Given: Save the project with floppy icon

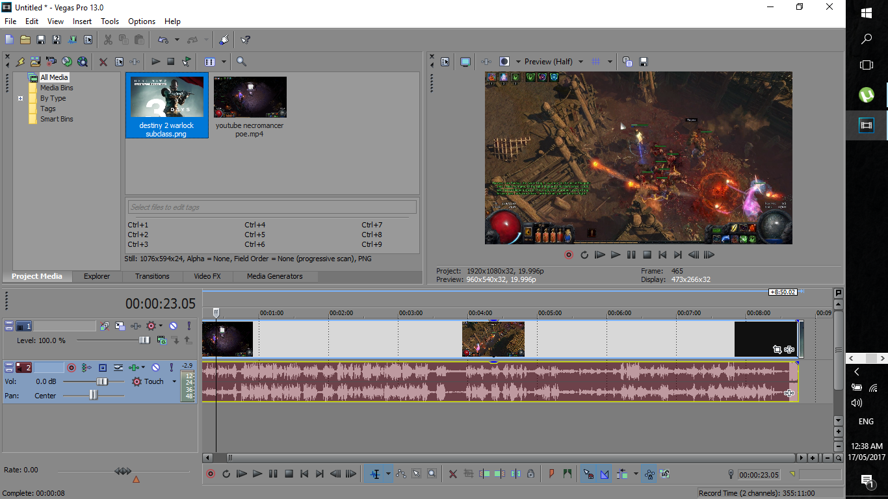Looking at the screenshot, I should point(41,40).
